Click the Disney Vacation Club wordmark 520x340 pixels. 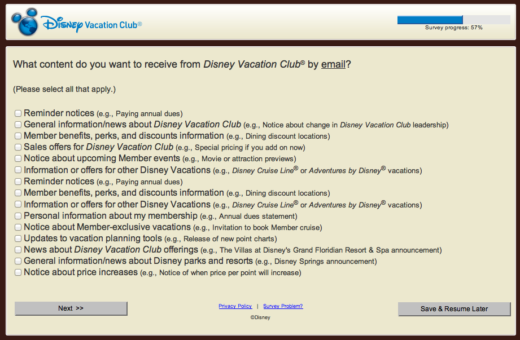pyautogui.click(x=91, y=24)
